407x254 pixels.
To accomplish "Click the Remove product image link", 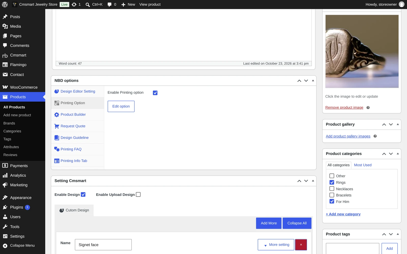I will [344, 107].
